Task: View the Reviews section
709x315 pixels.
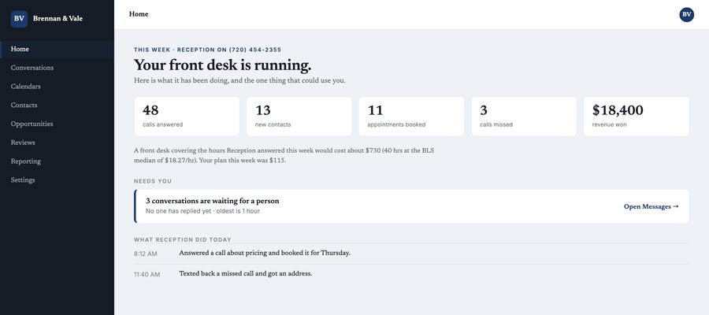Action: [x=57, y=143]
